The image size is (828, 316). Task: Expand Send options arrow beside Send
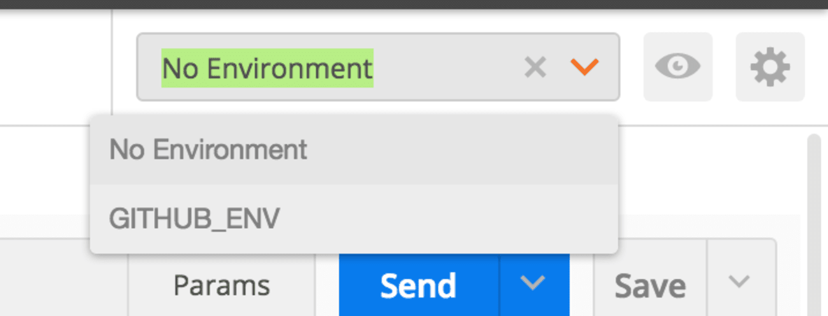[x=534, y=285]
